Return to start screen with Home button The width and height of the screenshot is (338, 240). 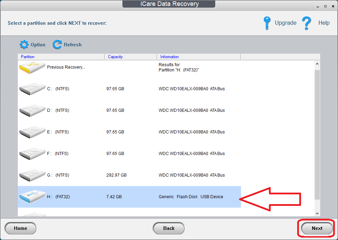pos(20,228)
